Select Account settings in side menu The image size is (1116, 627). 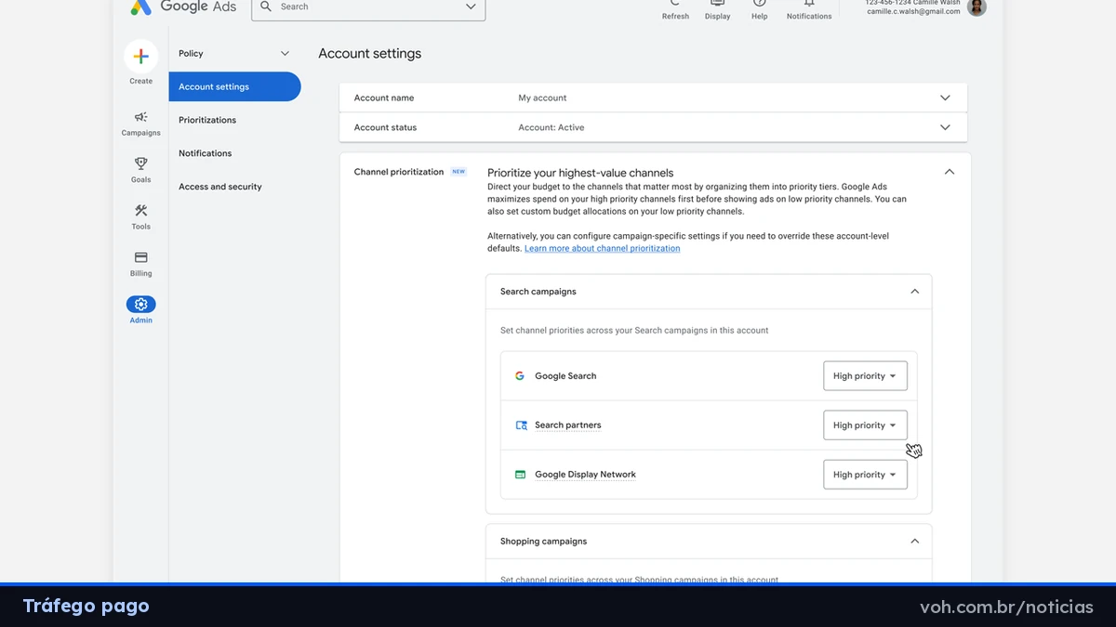[234, 86]
